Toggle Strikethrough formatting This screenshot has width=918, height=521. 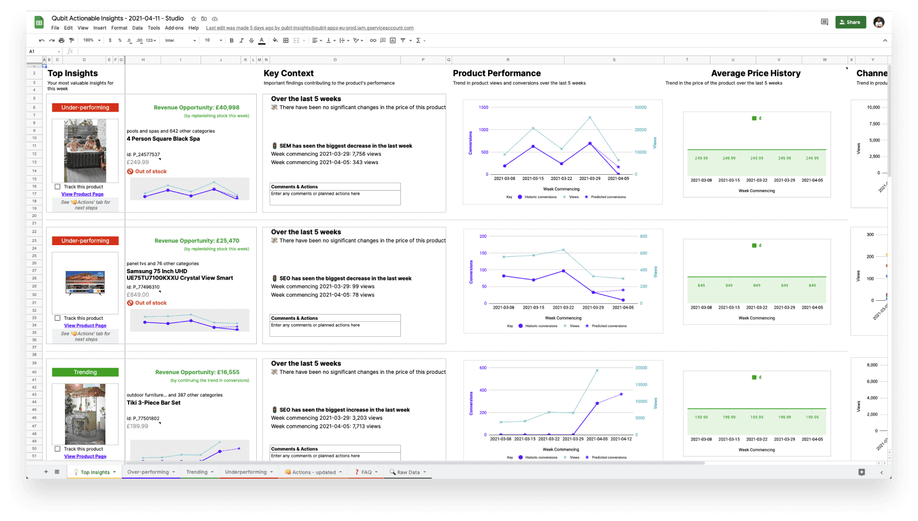(251, 40)
